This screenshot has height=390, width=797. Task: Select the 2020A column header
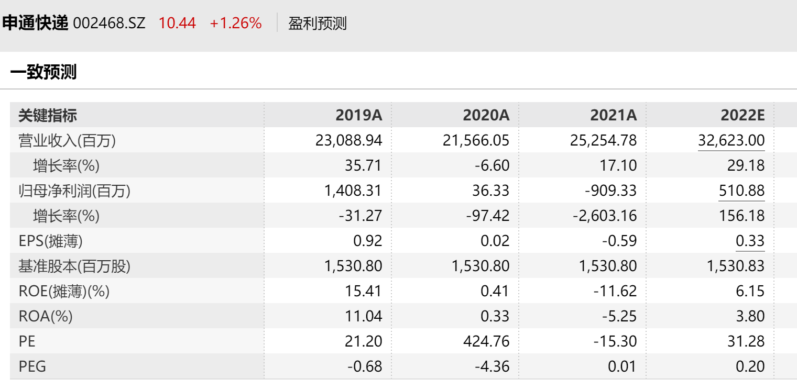[x=486, y=115]
